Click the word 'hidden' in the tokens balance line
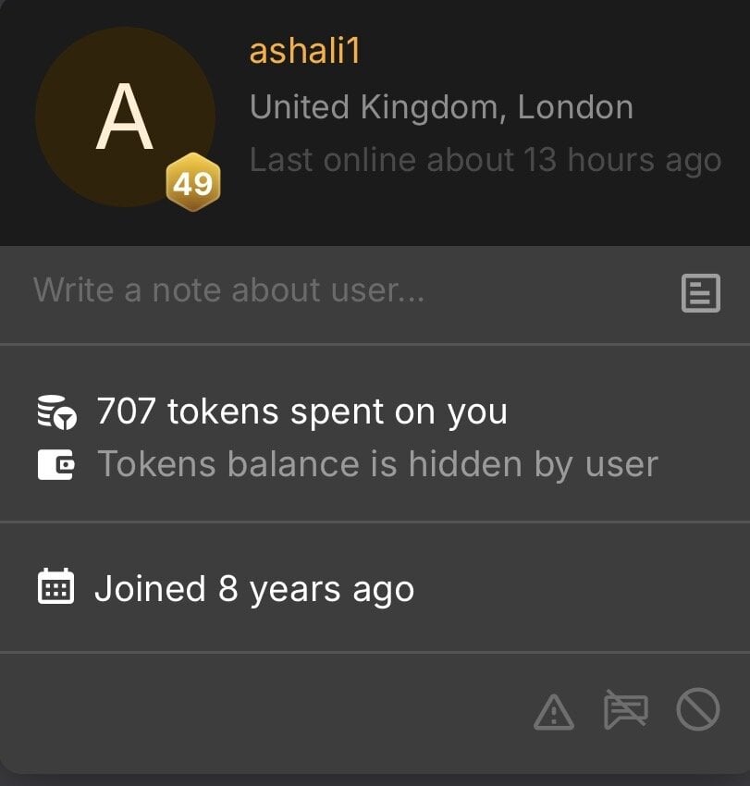750x786 pixels. click(460, 464)
